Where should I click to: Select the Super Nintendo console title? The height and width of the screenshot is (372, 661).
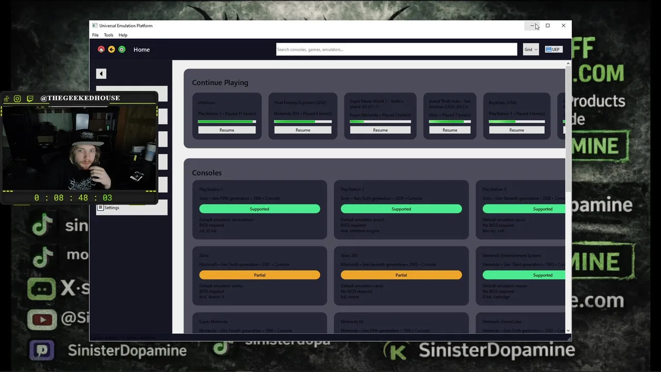tap(213, 322)
